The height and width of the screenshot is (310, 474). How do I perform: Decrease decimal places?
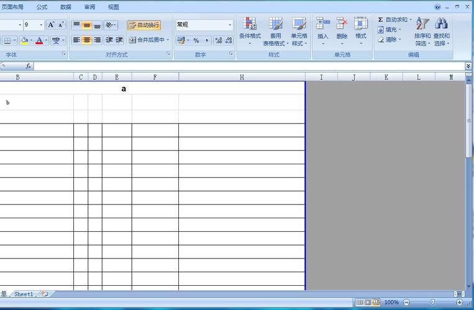coord(229,40)
